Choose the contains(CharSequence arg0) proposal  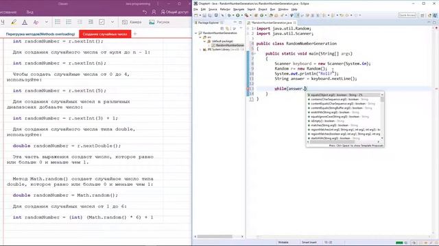(x=343, y=99)
